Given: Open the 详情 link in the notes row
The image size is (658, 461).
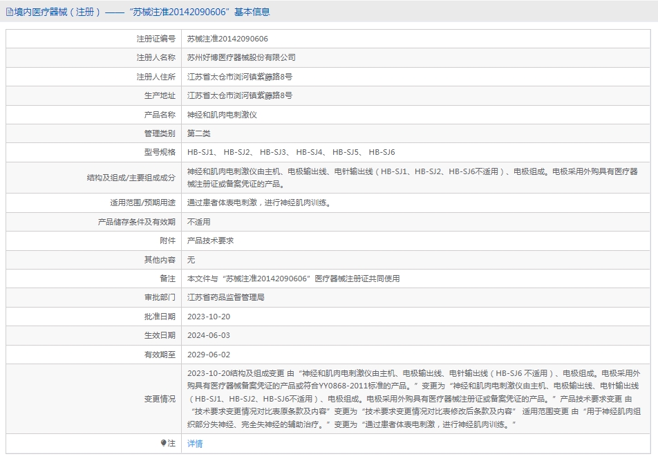Looking at the screenshot, I should [x=195, y=444].
